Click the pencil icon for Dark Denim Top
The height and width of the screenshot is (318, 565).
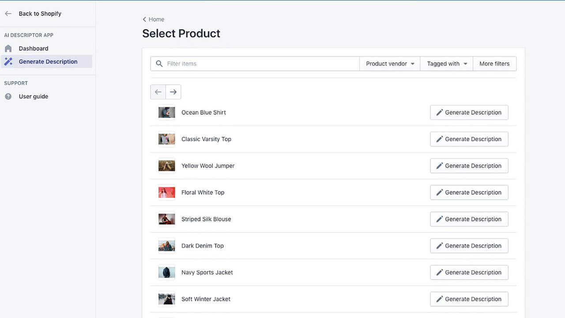(439, 246)
